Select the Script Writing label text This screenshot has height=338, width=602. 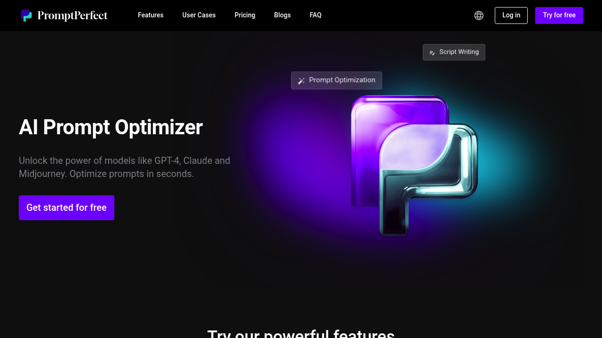[459, 52]
